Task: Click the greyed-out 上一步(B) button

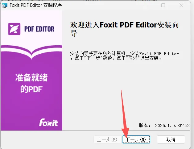Action: pos(107,139)
